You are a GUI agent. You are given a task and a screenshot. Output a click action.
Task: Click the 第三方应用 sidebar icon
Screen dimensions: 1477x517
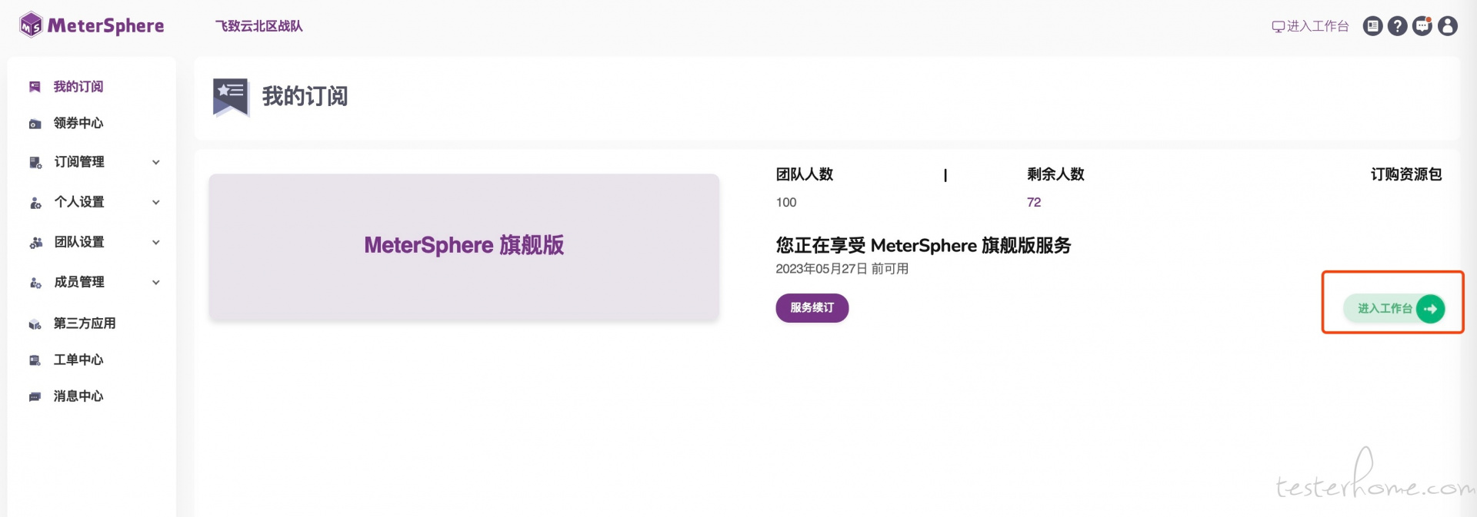tap(35, 324)
